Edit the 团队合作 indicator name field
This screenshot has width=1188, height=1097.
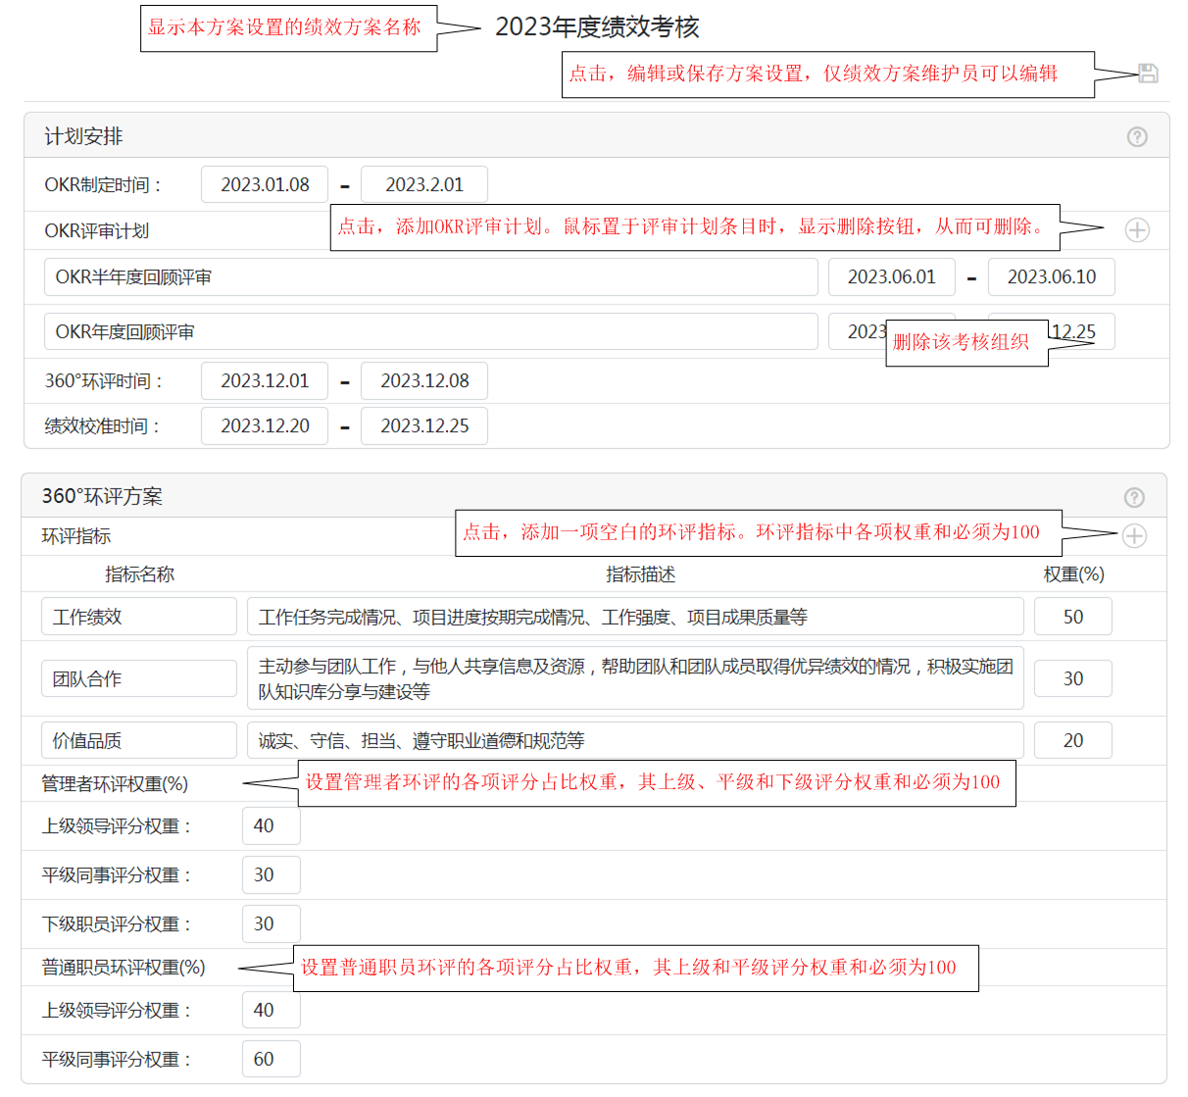tap(139, 678)
